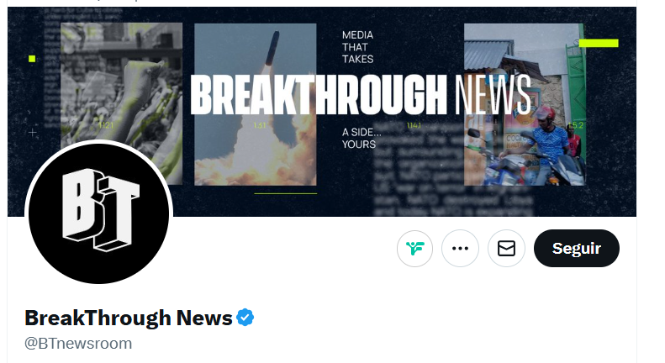This screenshot has width=665, height=363.
Task: Send a direct message via the envelope icon
Action: (506, 249)
